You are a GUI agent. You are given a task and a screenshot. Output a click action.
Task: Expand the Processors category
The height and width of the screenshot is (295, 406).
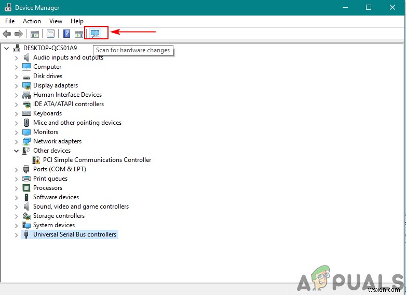pyautogui.click(x=16, y=188)
